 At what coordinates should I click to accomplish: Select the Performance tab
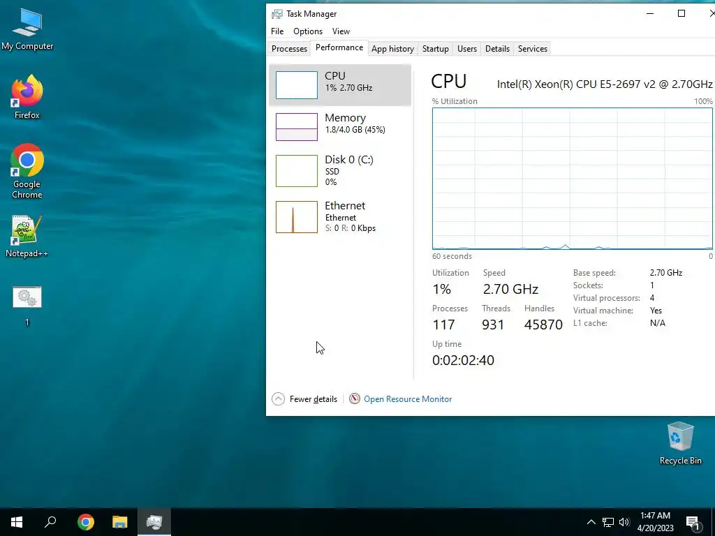click(x=339, y=47)
